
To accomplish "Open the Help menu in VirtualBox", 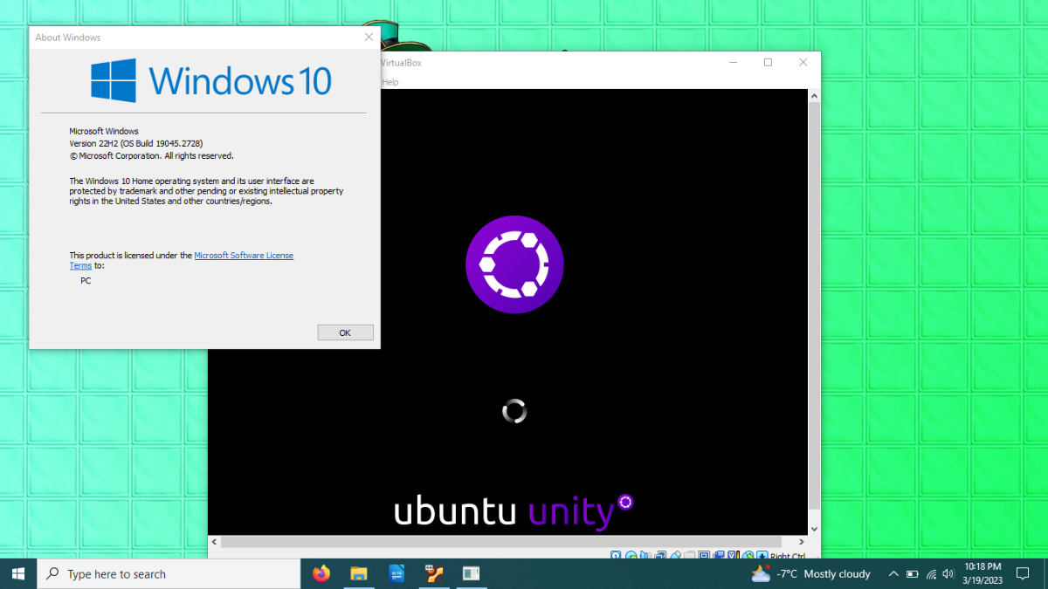I will click(x=390, y=82).
